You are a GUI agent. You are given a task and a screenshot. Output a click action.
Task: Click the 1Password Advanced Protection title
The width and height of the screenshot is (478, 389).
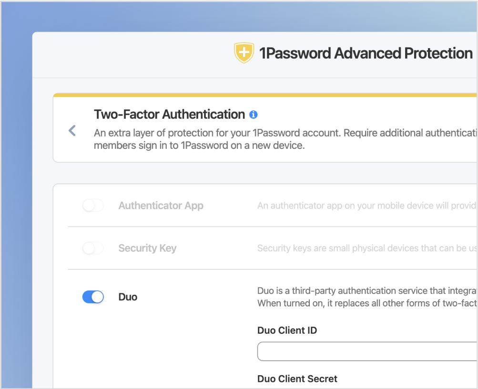coord(366,53)
